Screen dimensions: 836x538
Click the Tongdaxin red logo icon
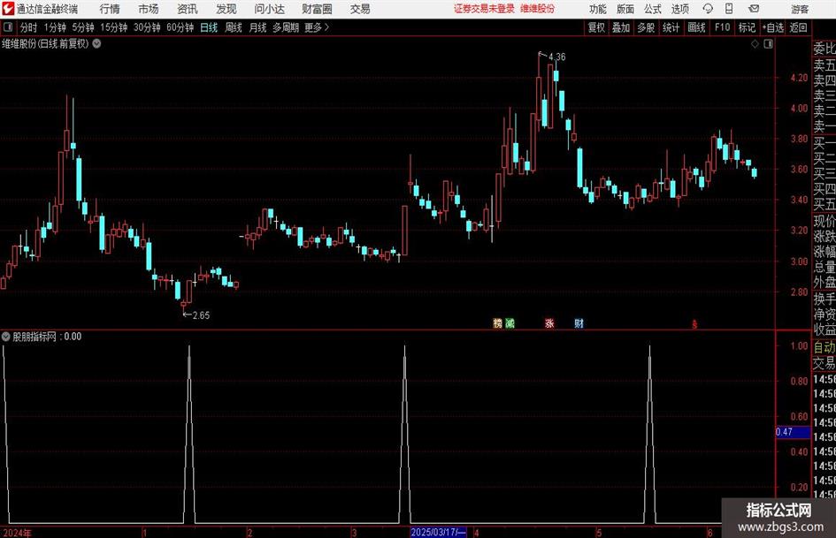7,9
